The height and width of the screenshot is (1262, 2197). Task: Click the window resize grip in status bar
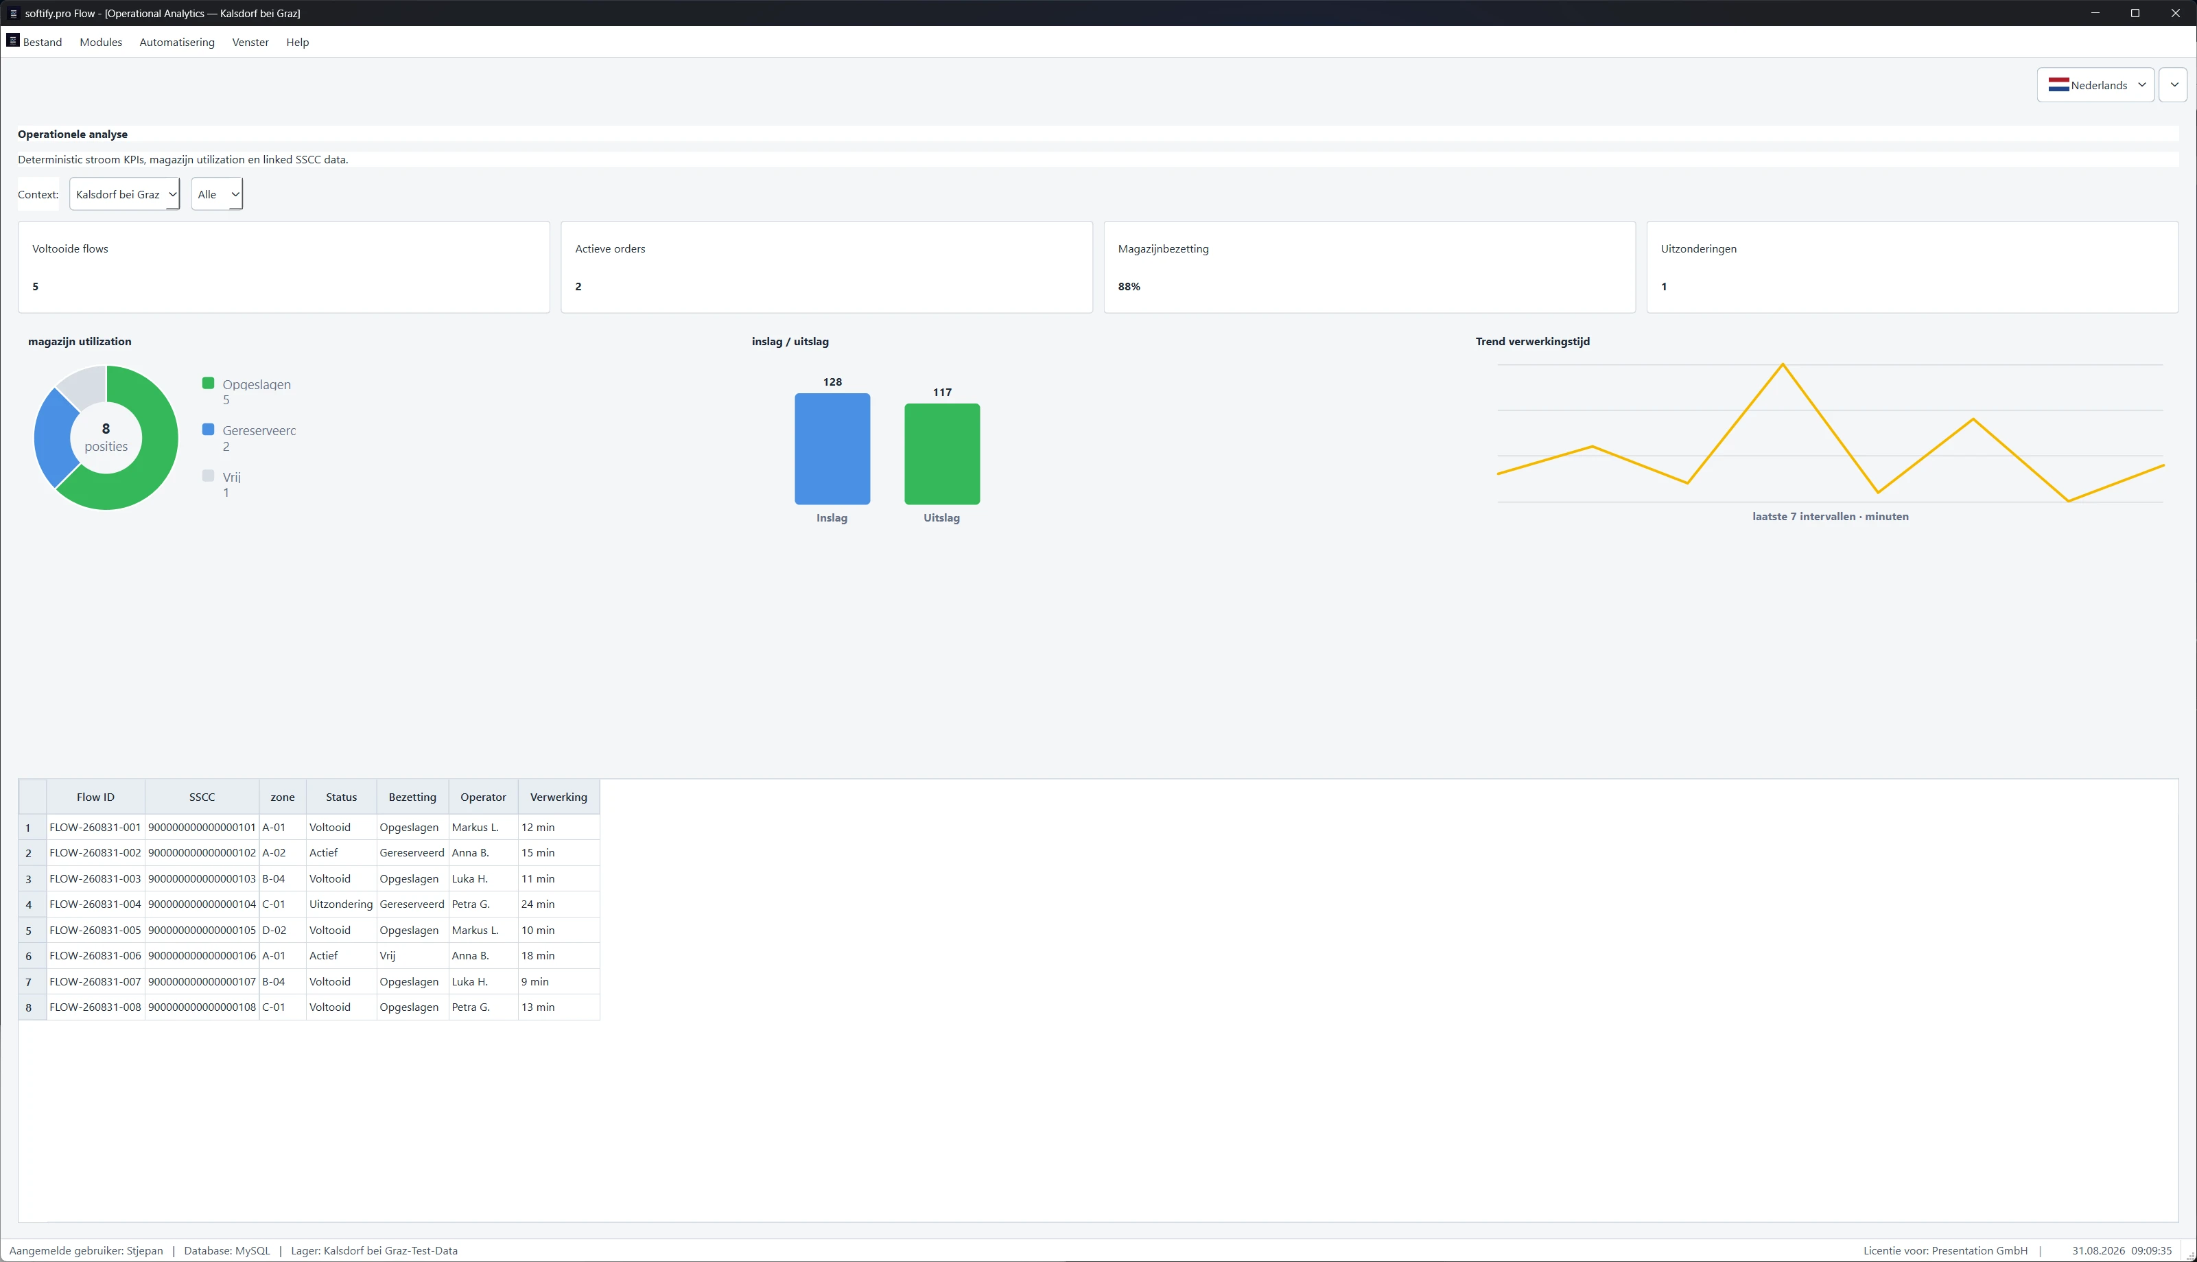point(2189,1255)
